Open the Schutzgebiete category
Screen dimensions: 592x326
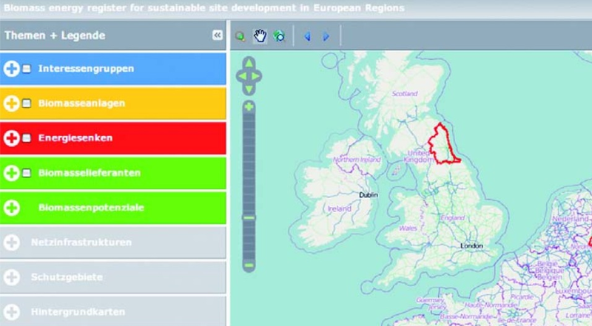11,277
